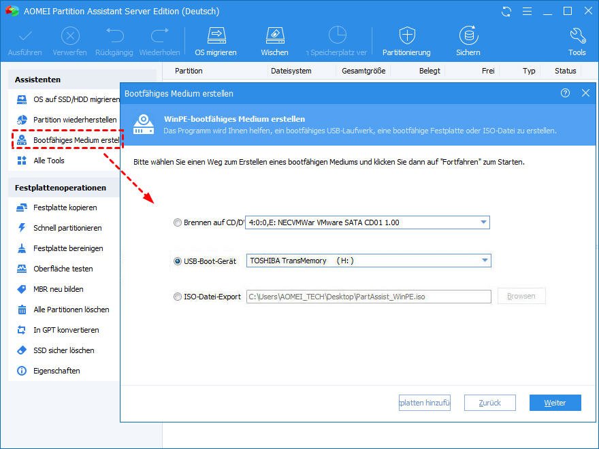Click the Festplatten hinzufügen button
Image resolution: width=599 pixels, height=449 pixels.
pyautogui.click(x=425, y=403)
